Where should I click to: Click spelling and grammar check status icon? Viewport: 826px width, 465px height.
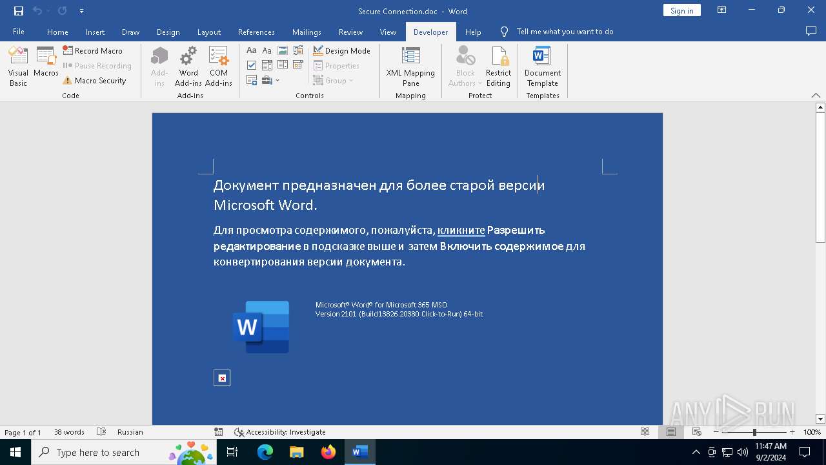101,432
